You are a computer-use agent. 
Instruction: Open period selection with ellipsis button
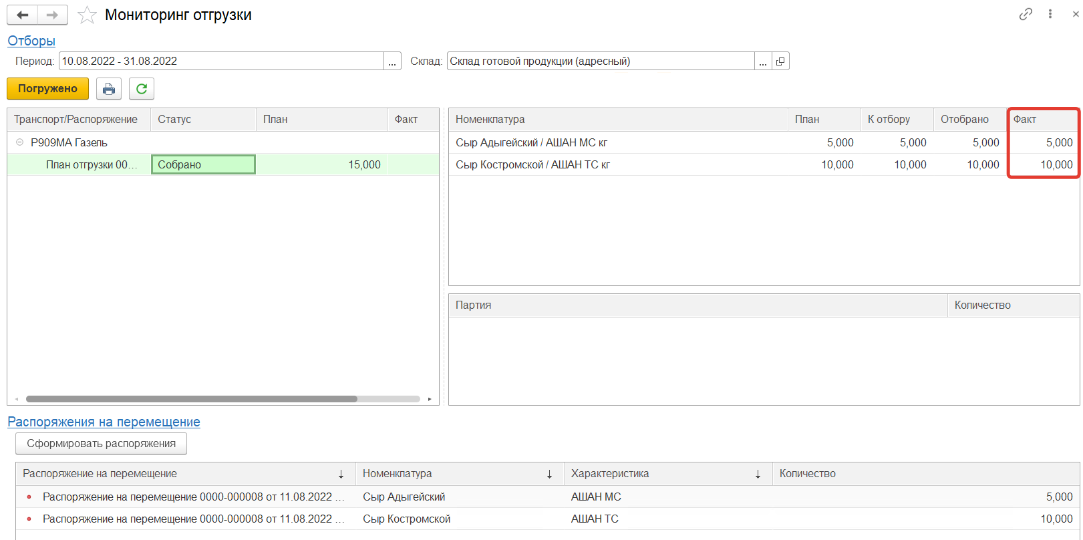(x=392, y=61)
